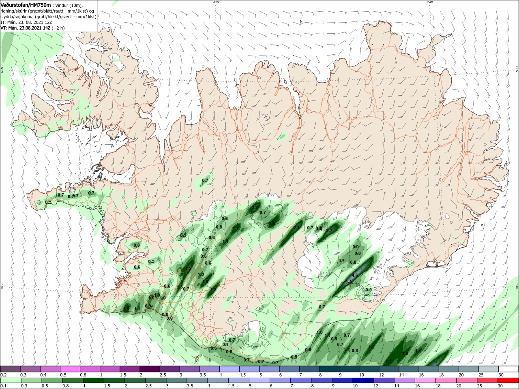This screenshot has width=519, height=389.
Task: Click the pure blue swatch labeled 10 in bottom legend row
Action: pyautogui.click(x=363, y=380)
